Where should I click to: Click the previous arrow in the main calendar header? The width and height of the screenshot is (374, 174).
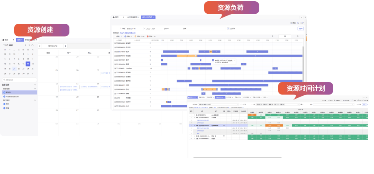(x=40, y=46)
